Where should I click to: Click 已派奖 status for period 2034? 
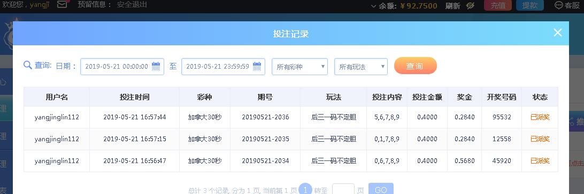click(540, 161)
